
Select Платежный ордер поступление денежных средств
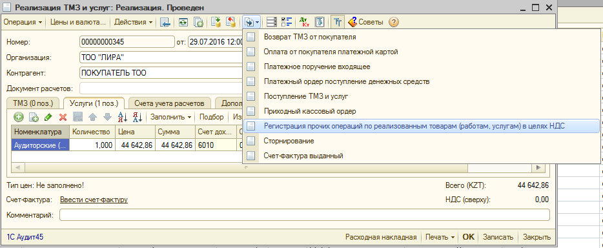[422, 81]
